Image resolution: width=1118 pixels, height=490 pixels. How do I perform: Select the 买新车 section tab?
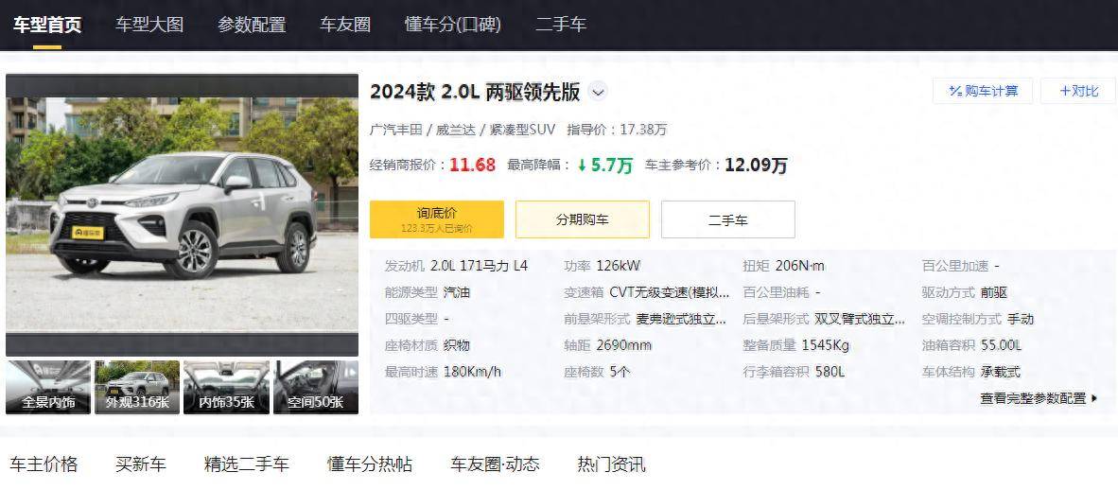click(x=141, y=464)
